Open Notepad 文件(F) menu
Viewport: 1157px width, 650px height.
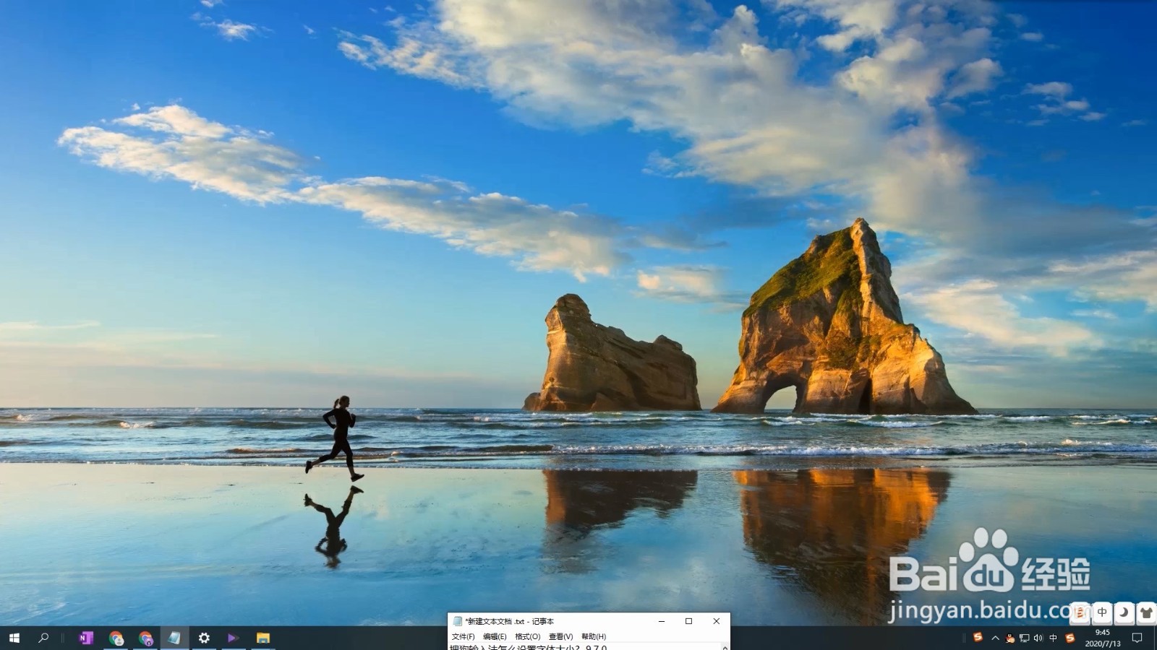463,636
